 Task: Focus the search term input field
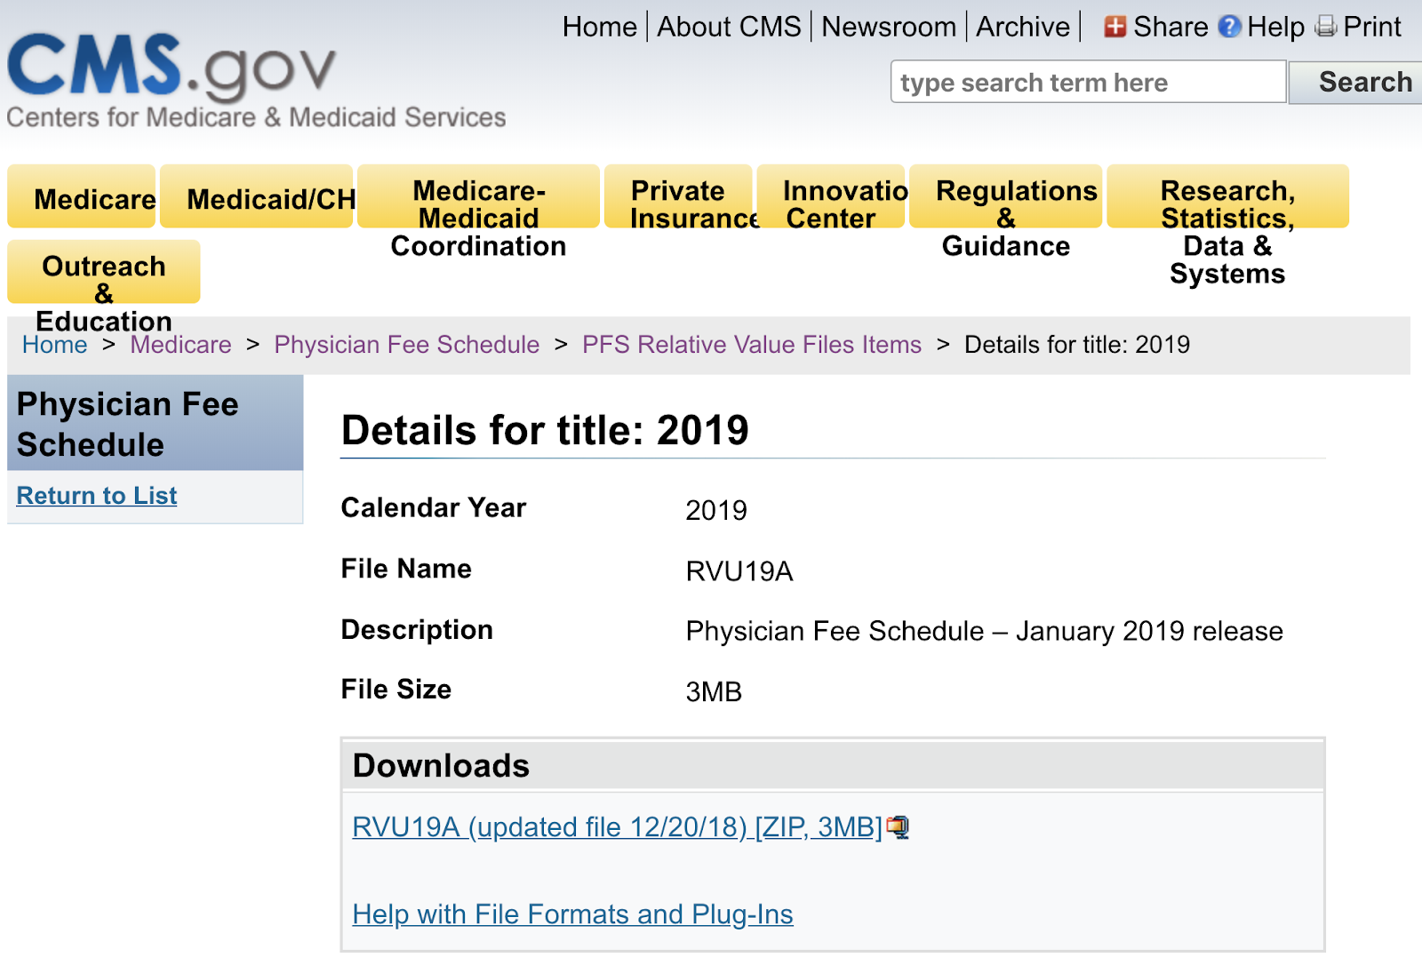(1088, 82)
